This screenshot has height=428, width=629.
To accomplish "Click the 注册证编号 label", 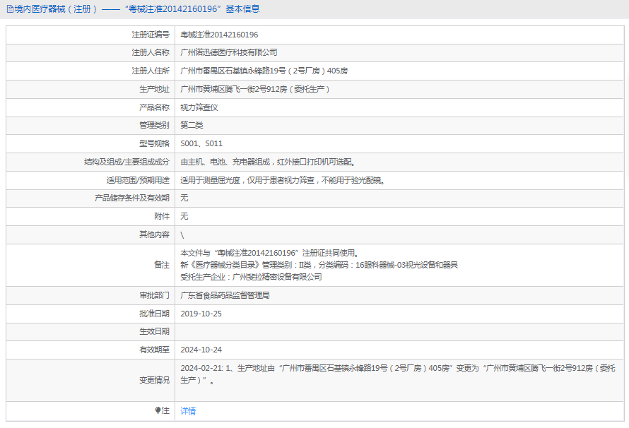I will (x=151, y=35).
